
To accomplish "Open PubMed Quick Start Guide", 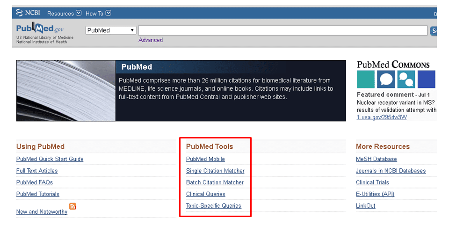I will [x=50, y=159].
